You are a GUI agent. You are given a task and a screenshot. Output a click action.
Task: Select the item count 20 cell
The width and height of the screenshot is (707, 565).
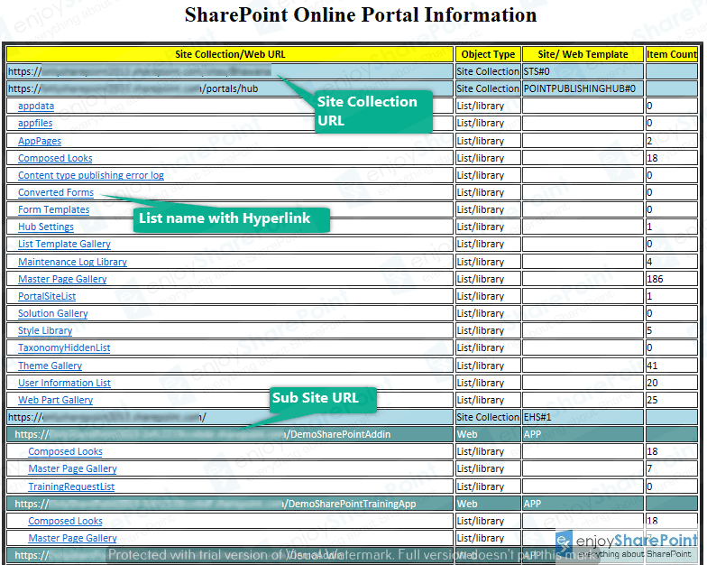coord(671,383)
